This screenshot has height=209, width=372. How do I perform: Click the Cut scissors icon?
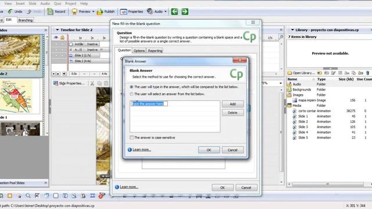[x=92, y=84]
